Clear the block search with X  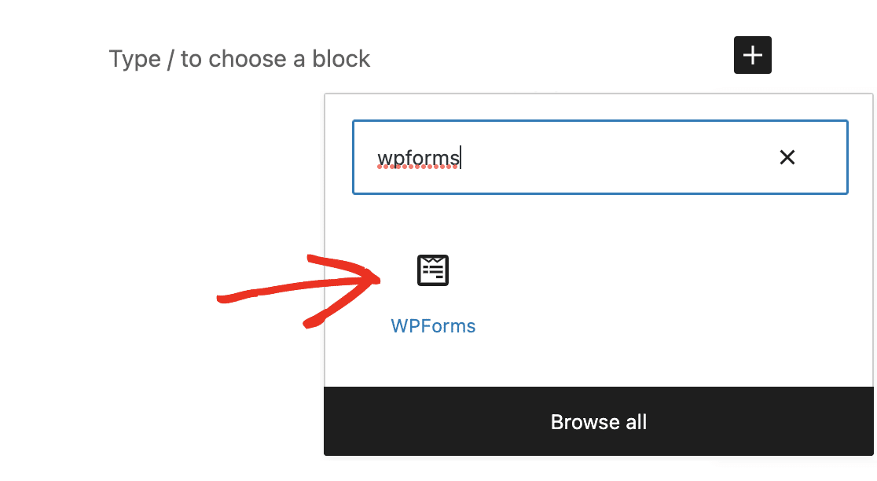tap(787, 157)
